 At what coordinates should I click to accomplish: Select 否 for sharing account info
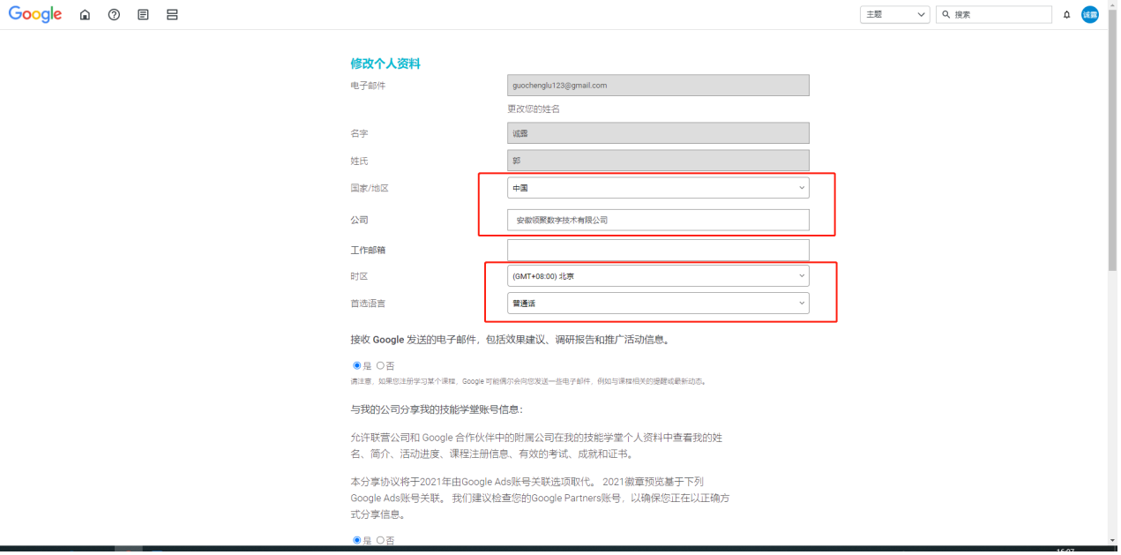(380, 540)
